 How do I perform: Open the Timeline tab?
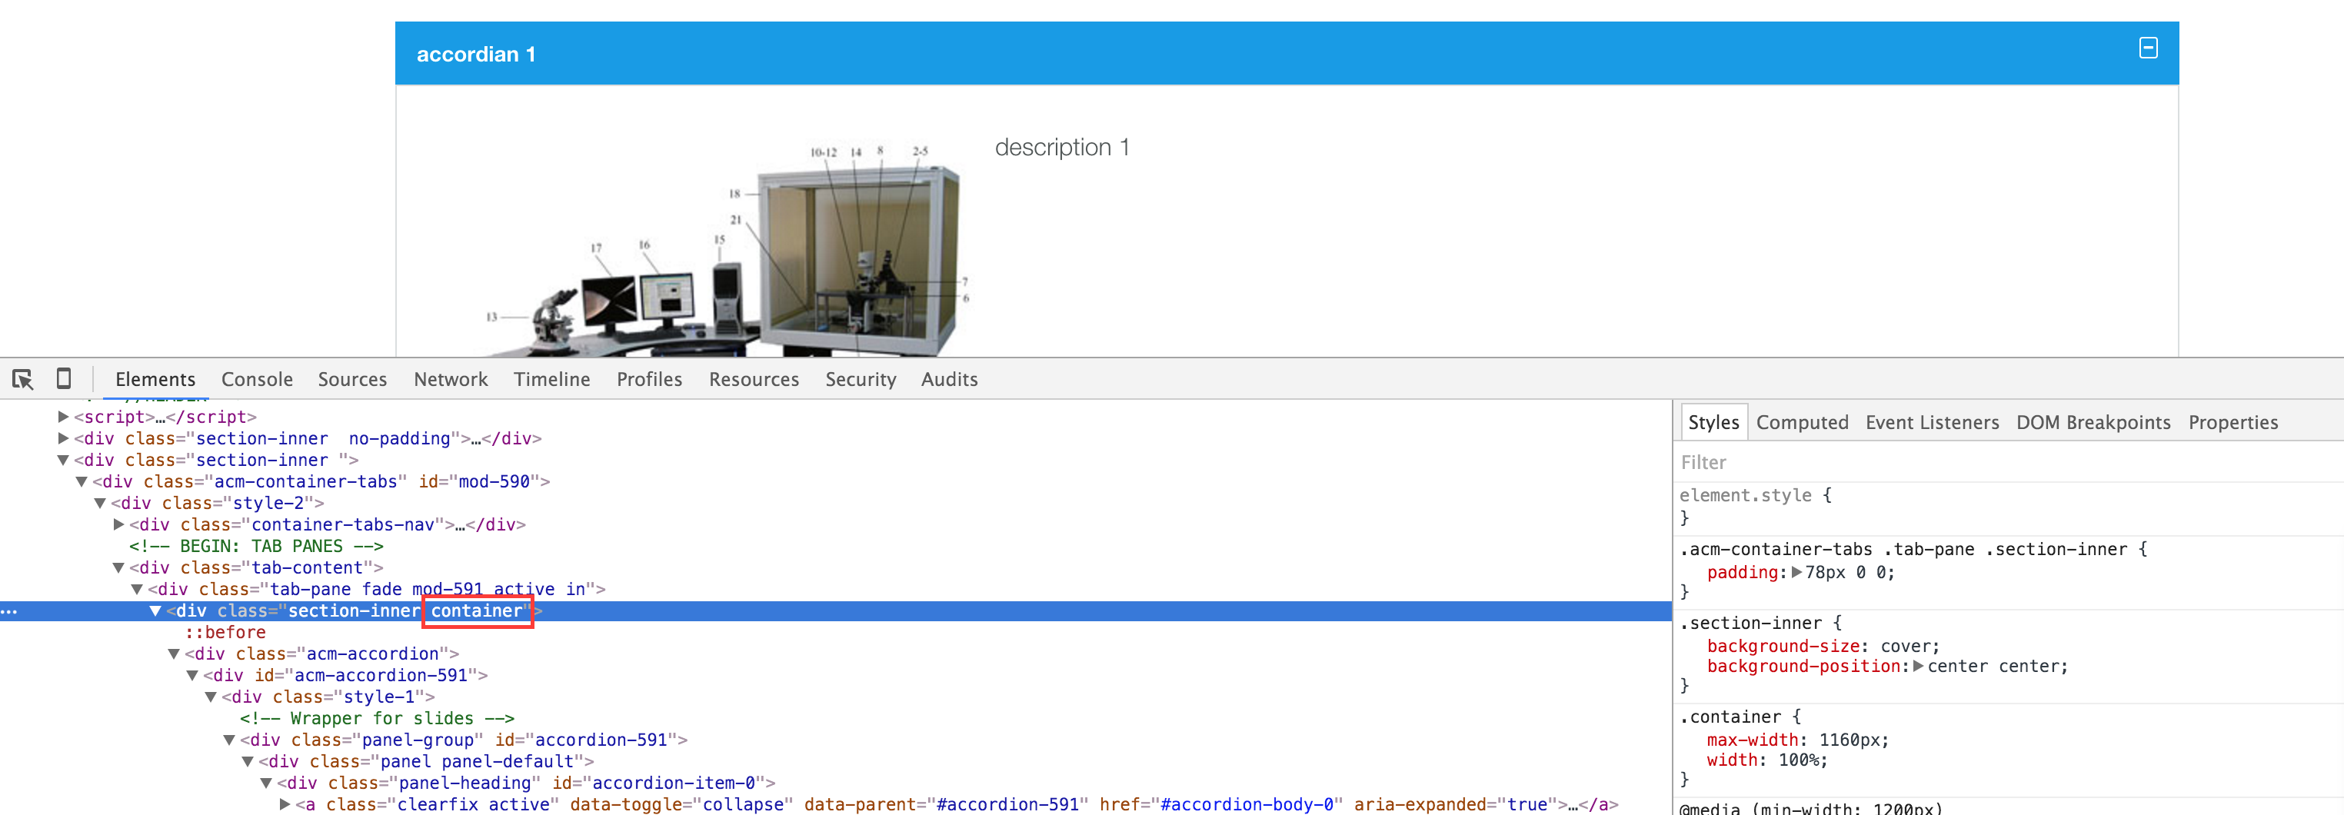pyautogui.click(x=551, y=379)
